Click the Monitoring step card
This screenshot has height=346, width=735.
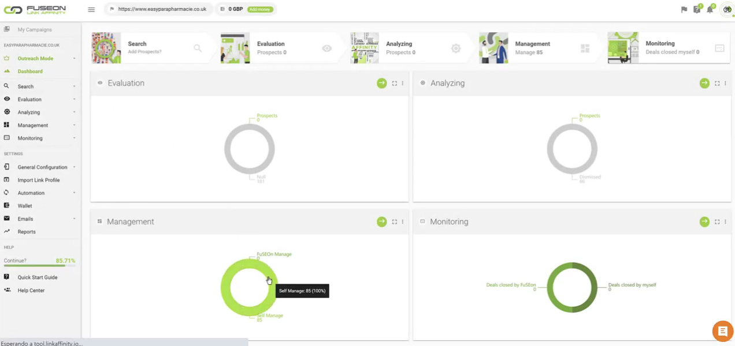point(669,48)
